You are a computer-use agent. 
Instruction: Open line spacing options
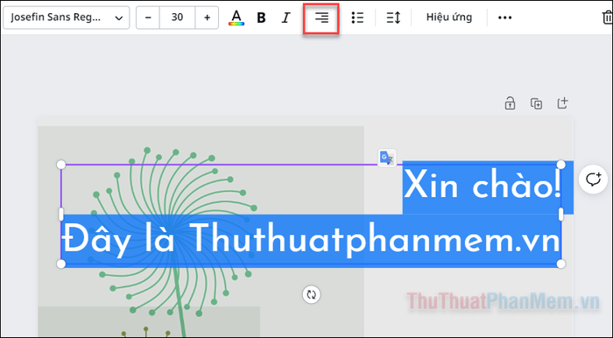[393, 18]
